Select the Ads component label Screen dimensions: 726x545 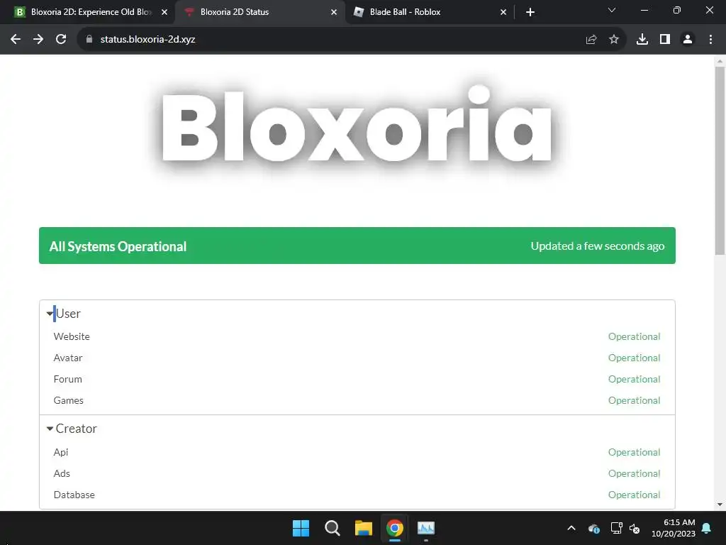pyautogui.click(x=62, y=473)
